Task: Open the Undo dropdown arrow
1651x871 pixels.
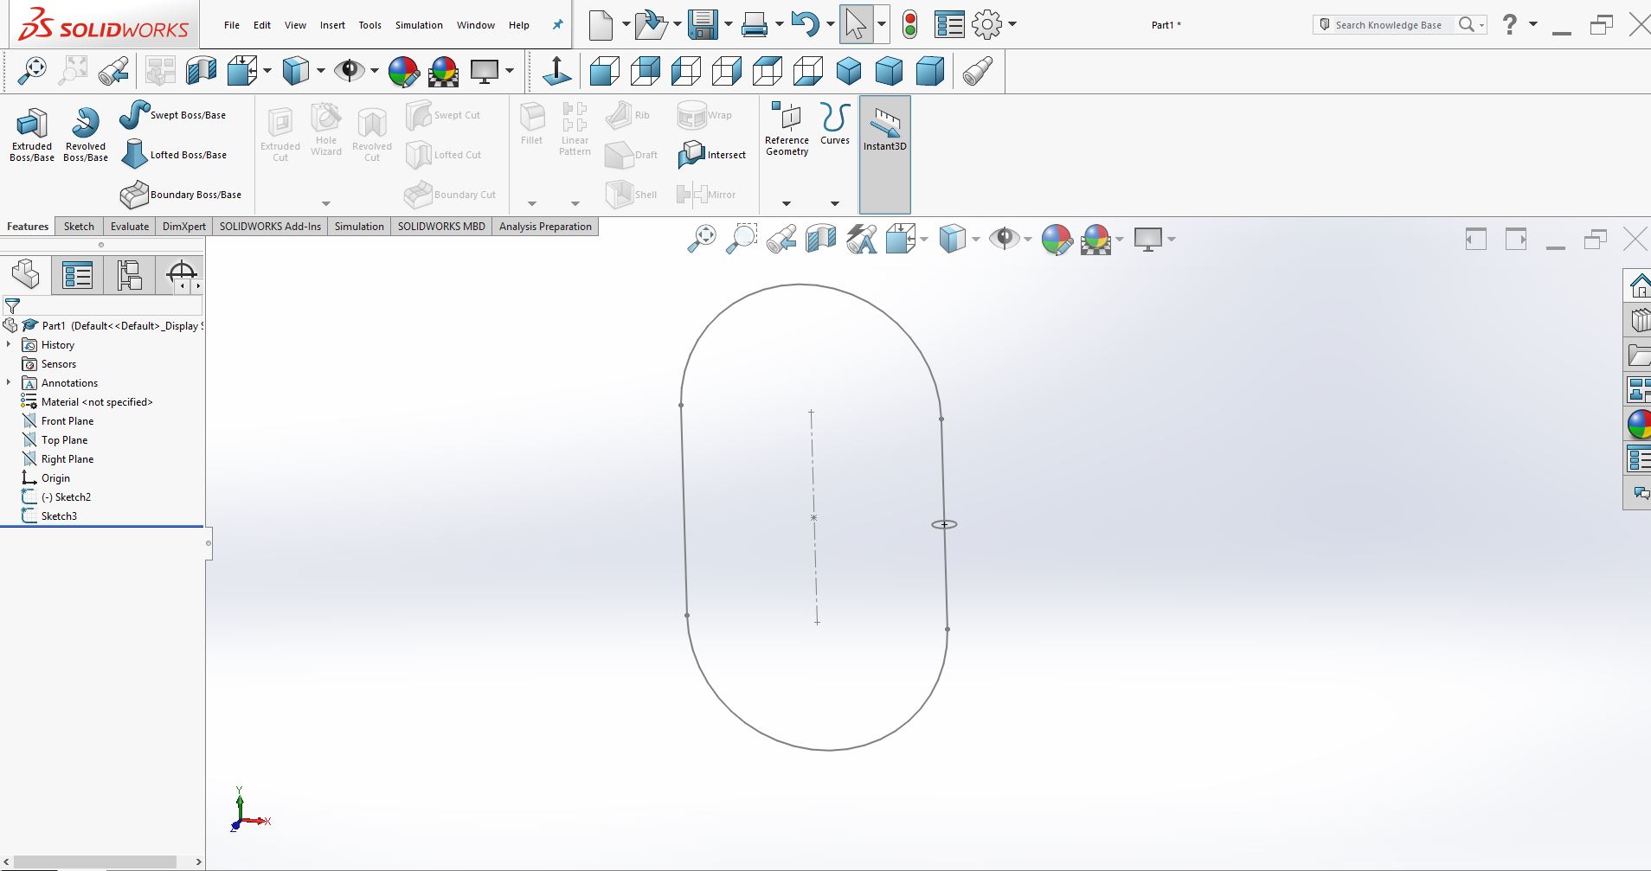Action: (830, 24)
